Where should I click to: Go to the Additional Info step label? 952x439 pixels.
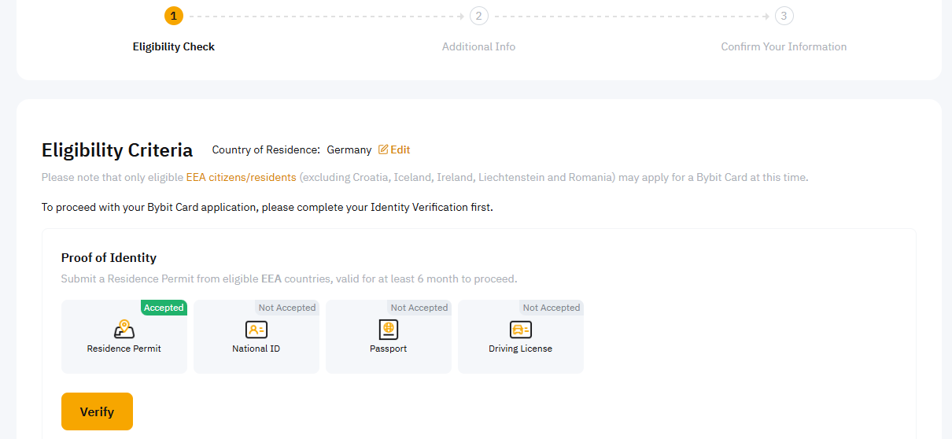pos(478,46)
